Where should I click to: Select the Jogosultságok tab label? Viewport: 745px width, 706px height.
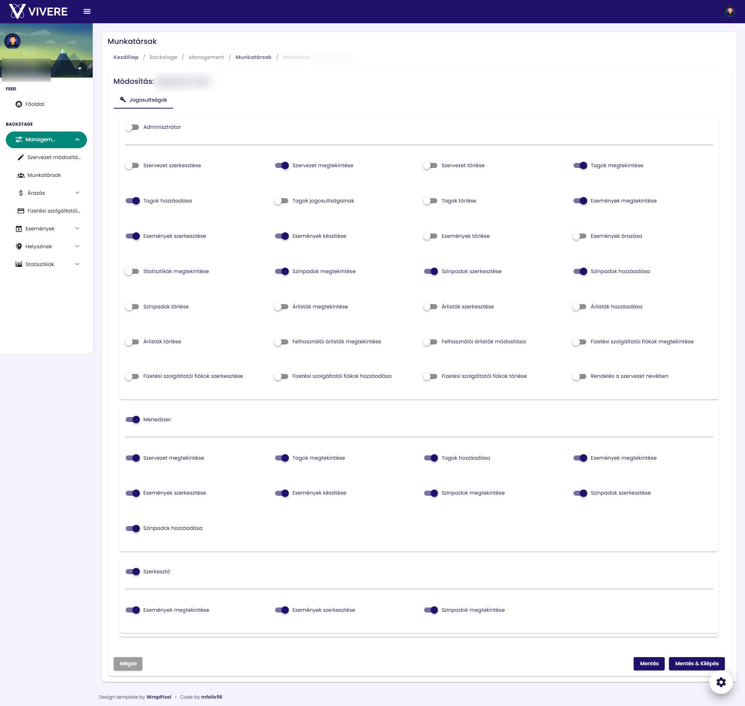click(148, 100)
